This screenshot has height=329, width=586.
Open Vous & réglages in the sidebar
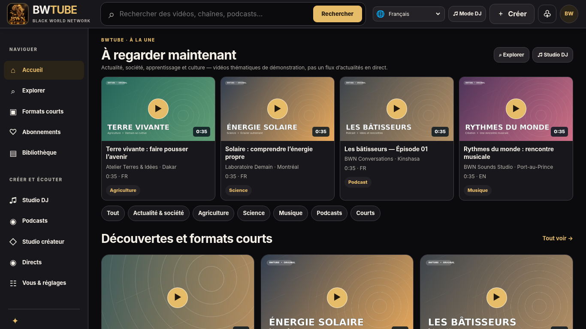tap(44, 283)
